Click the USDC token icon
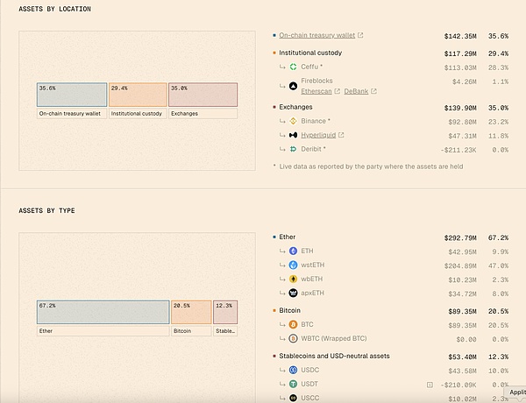 (x=293, y=370)
